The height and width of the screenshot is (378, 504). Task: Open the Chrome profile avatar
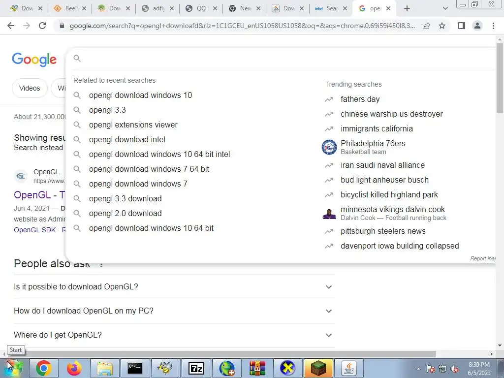(477, 26)
